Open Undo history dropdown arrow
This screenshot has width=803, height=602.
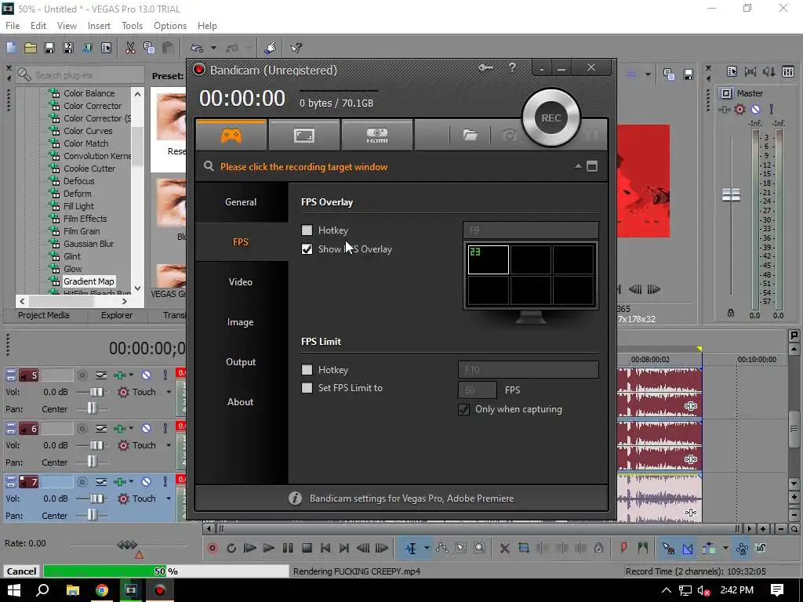213,48
